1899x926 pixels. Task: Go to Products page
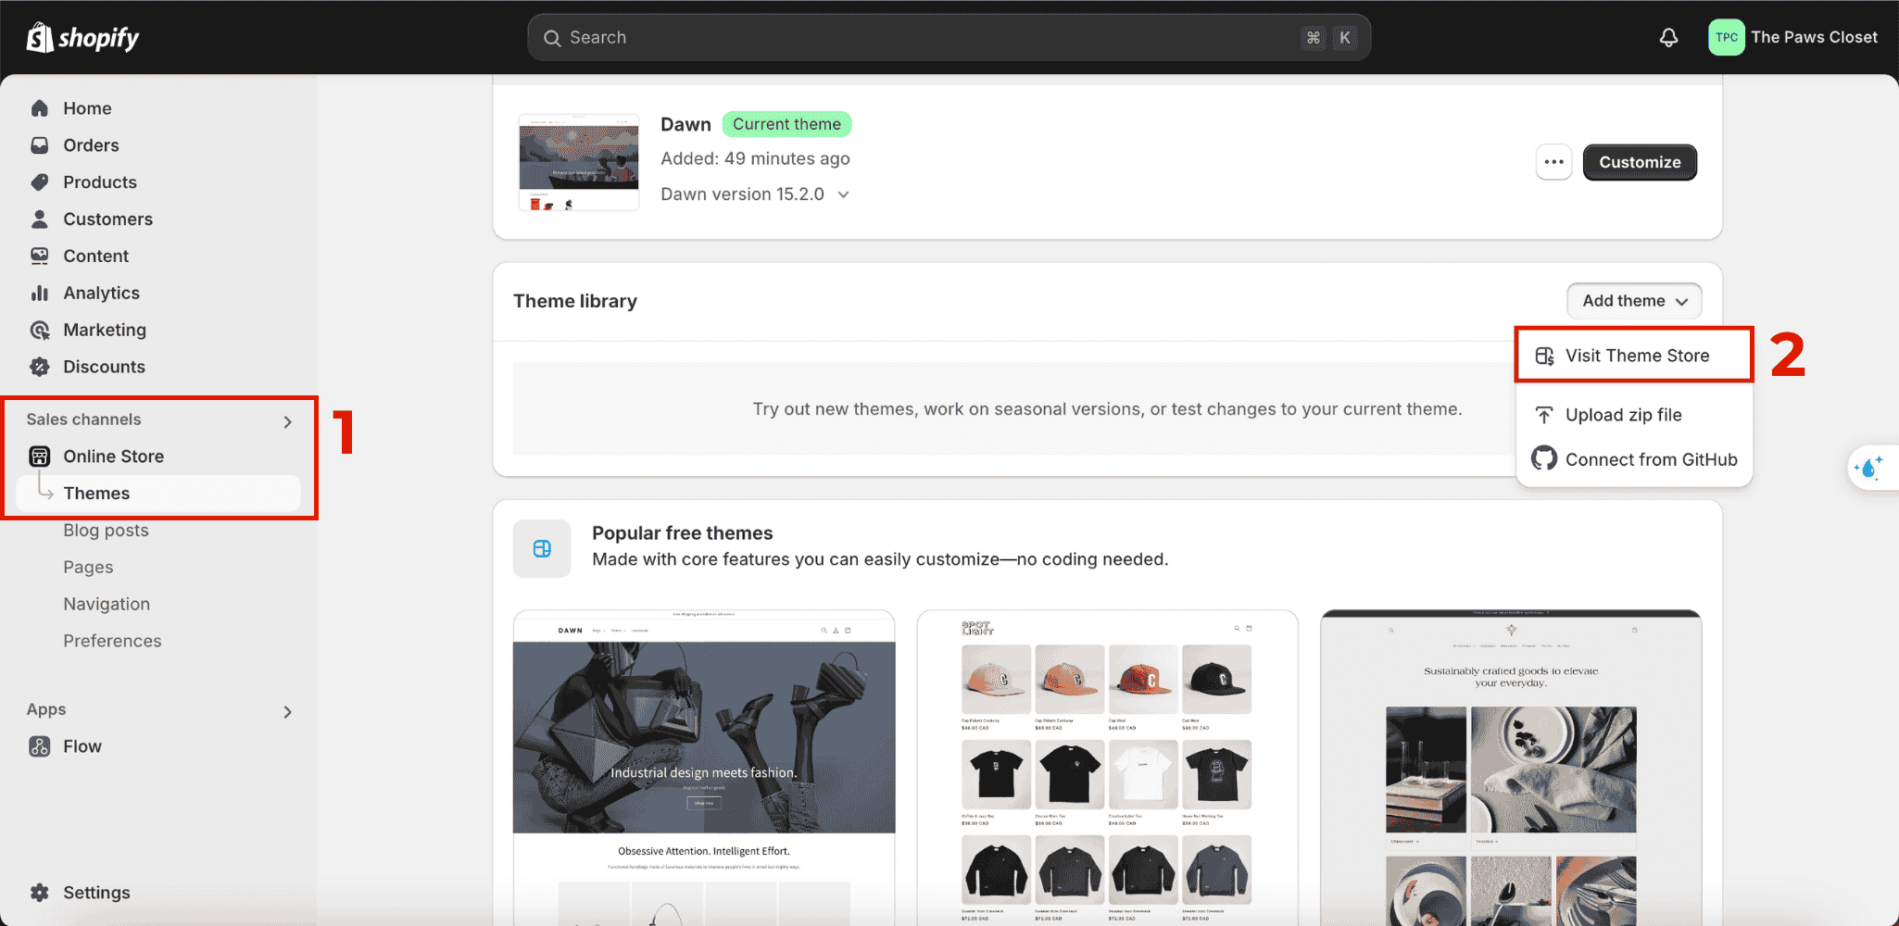pos(100,182)
